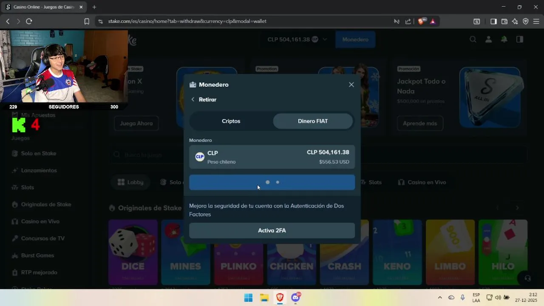
Task: Go forward in browser history
Action: [18, 21]
